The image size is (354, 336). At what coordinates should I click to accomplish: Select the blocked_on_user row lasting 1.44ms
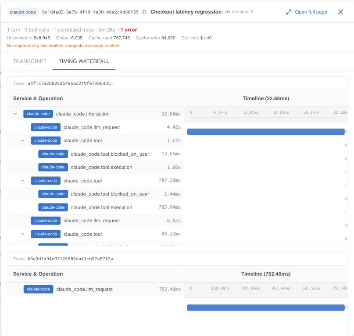click(x=96, y=194)
